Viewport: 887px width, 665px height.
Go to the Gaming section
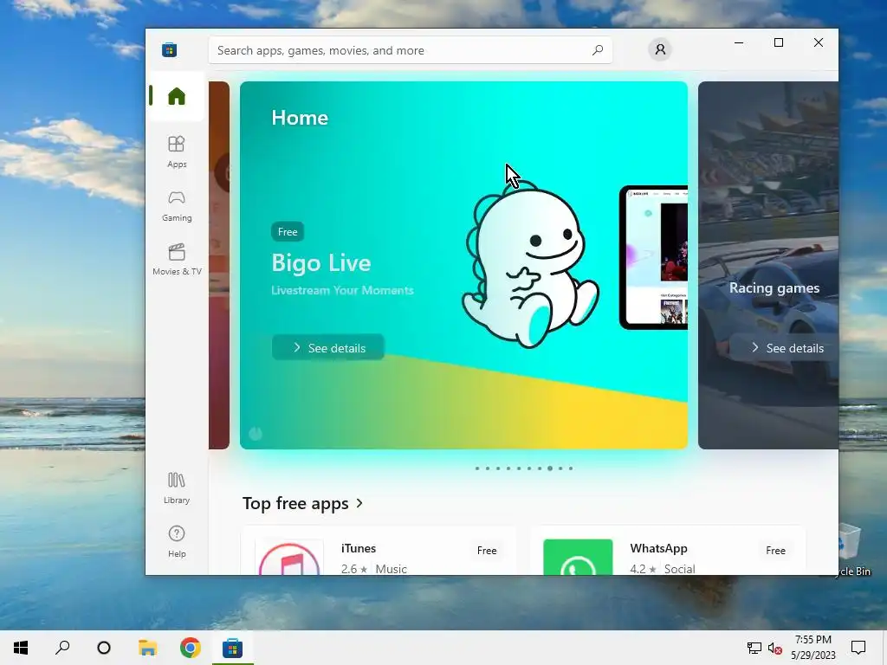177,206
